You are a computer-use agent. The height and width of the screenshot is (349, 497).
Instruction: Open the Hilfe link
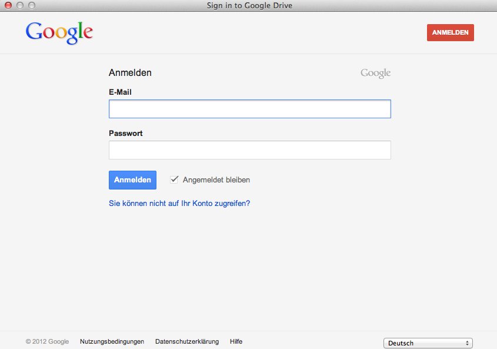tap(236, 341)
